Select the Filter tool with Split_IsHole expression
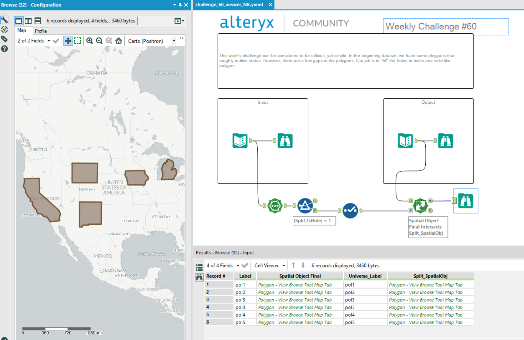Screen dimensions: 524x340 click(305, 206)
